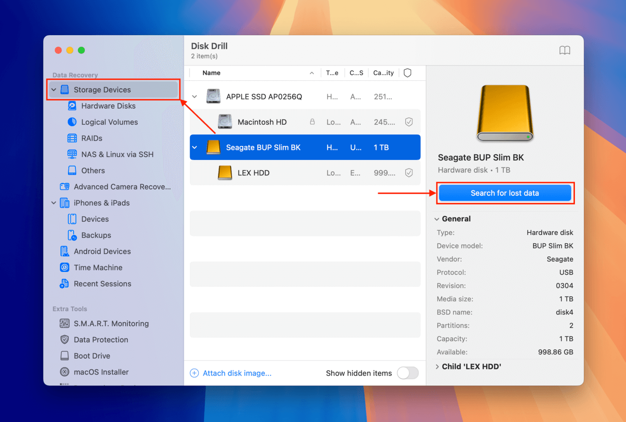626x422 pixels.
Task: Open the Backups icon
Action: click(72, 235)
